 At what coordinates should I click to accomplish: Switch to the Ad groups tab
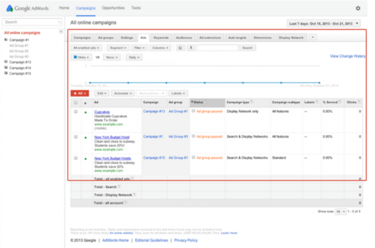tap(106, 38)
